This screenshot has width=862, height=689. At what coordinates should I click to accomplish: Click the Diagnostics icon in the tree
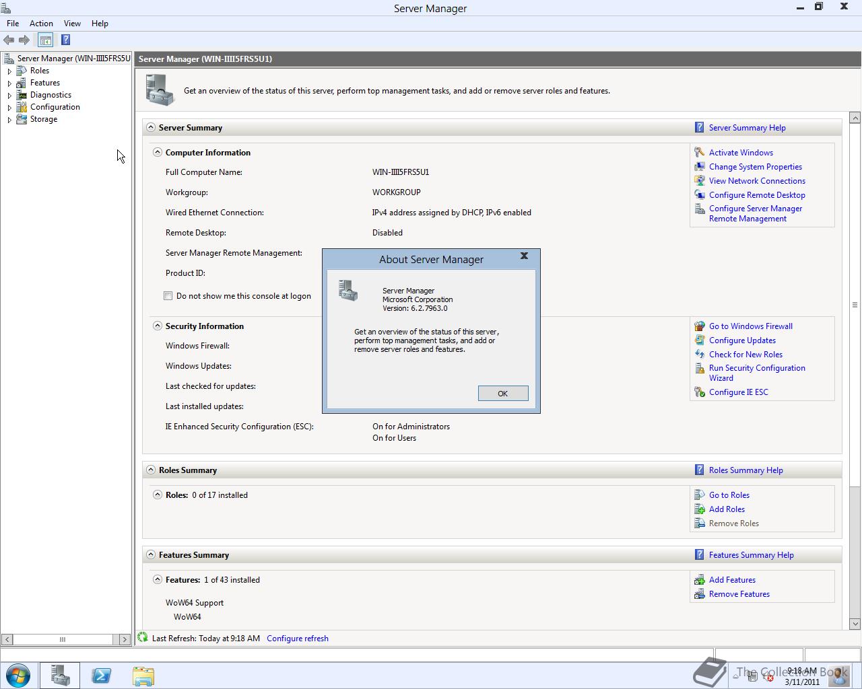tap(22, 95)
